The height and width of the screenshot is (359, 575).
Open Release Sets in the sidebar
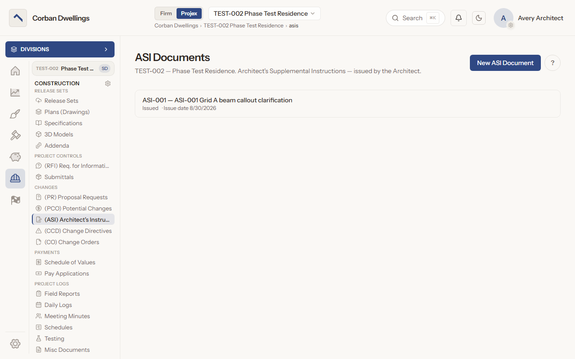click(x=73, y=101)
